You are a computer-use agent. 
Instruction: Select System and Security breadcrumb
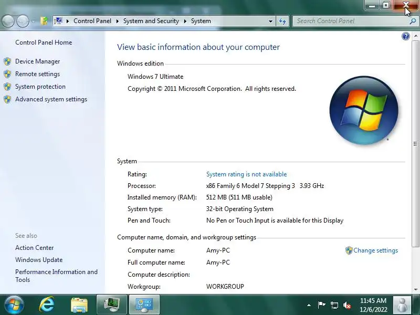151,21
